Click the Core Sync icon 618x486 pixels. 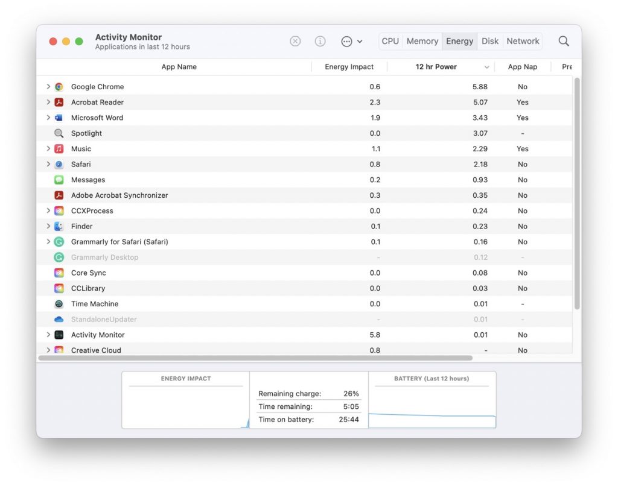59,273
